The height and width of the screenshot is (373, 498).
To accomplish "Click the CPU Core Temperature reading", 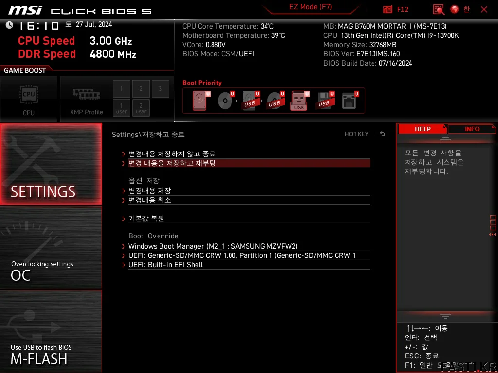I will click(228, 26).
